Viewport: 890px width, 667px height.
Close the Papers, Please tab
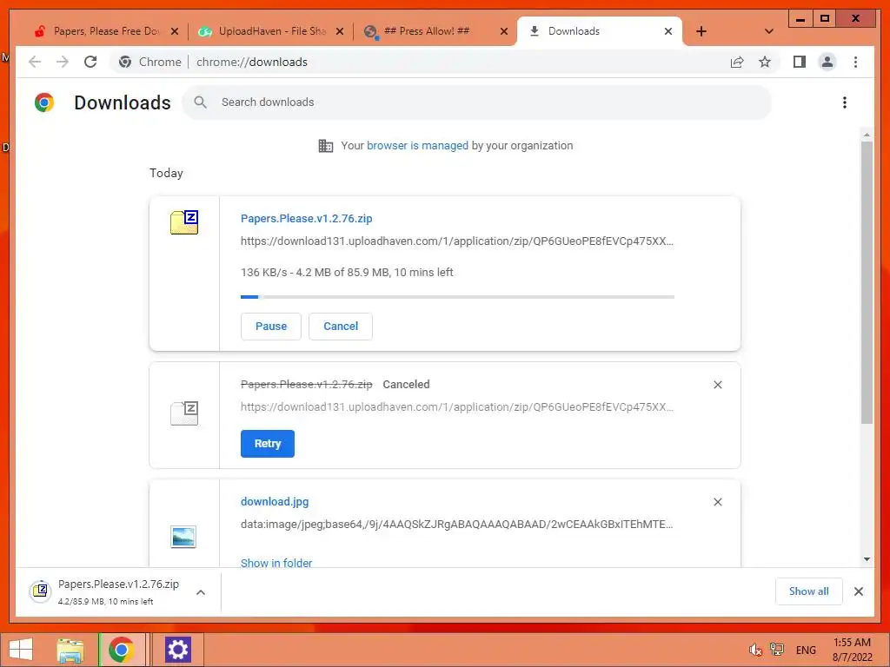click(x=174, y=31)
